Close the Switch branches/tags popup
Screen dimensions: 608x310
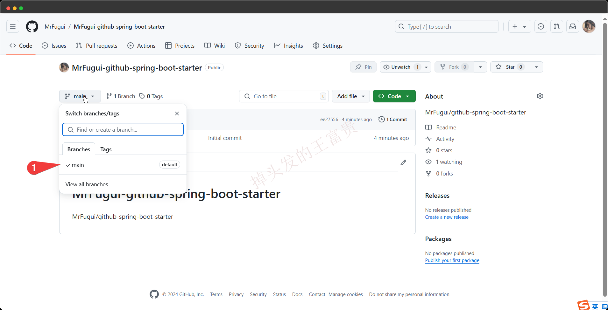[177, 114]
